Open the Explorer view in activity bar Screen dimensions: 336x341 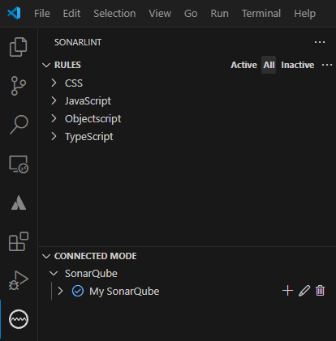click(19, 47)
